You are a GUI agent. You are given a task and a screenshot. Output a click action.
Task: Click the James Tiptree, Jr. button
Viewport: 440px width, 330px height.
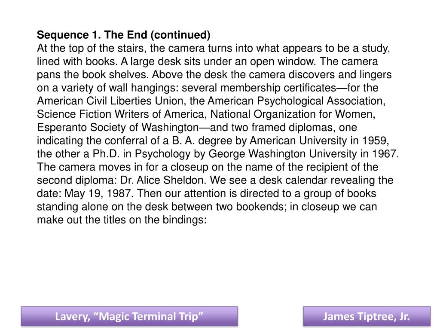(367, 316)
